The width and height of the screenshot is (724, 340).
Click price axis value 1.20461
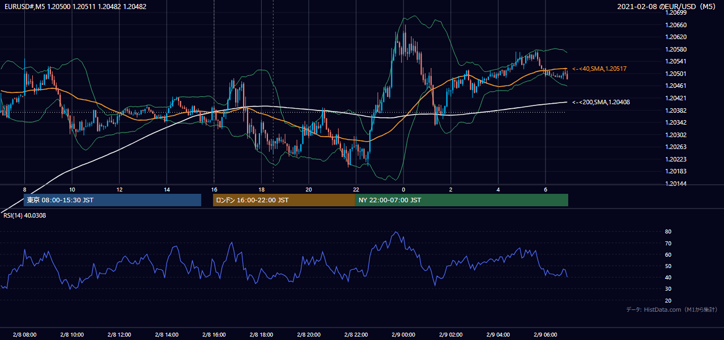point(676,86)
